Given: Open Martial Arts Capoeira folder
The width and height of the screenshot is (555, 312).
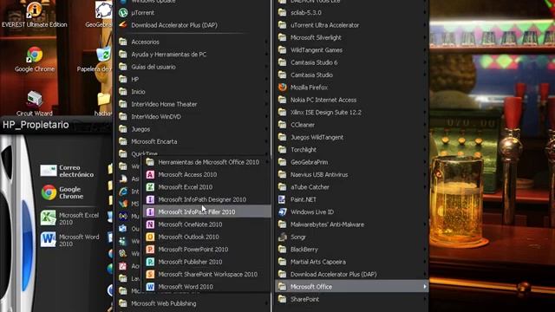Looking at the screenshot, I should 351,262.
